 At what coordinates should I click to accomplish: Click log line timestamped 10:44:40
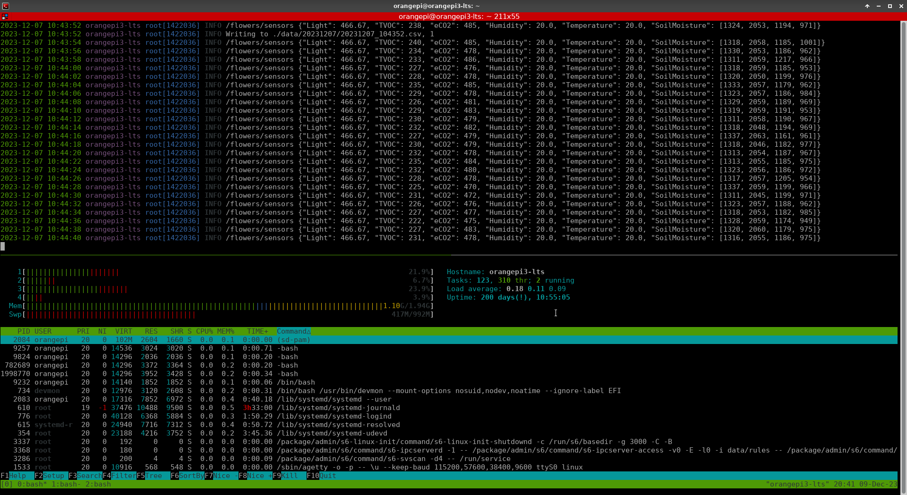click(411, 238)
